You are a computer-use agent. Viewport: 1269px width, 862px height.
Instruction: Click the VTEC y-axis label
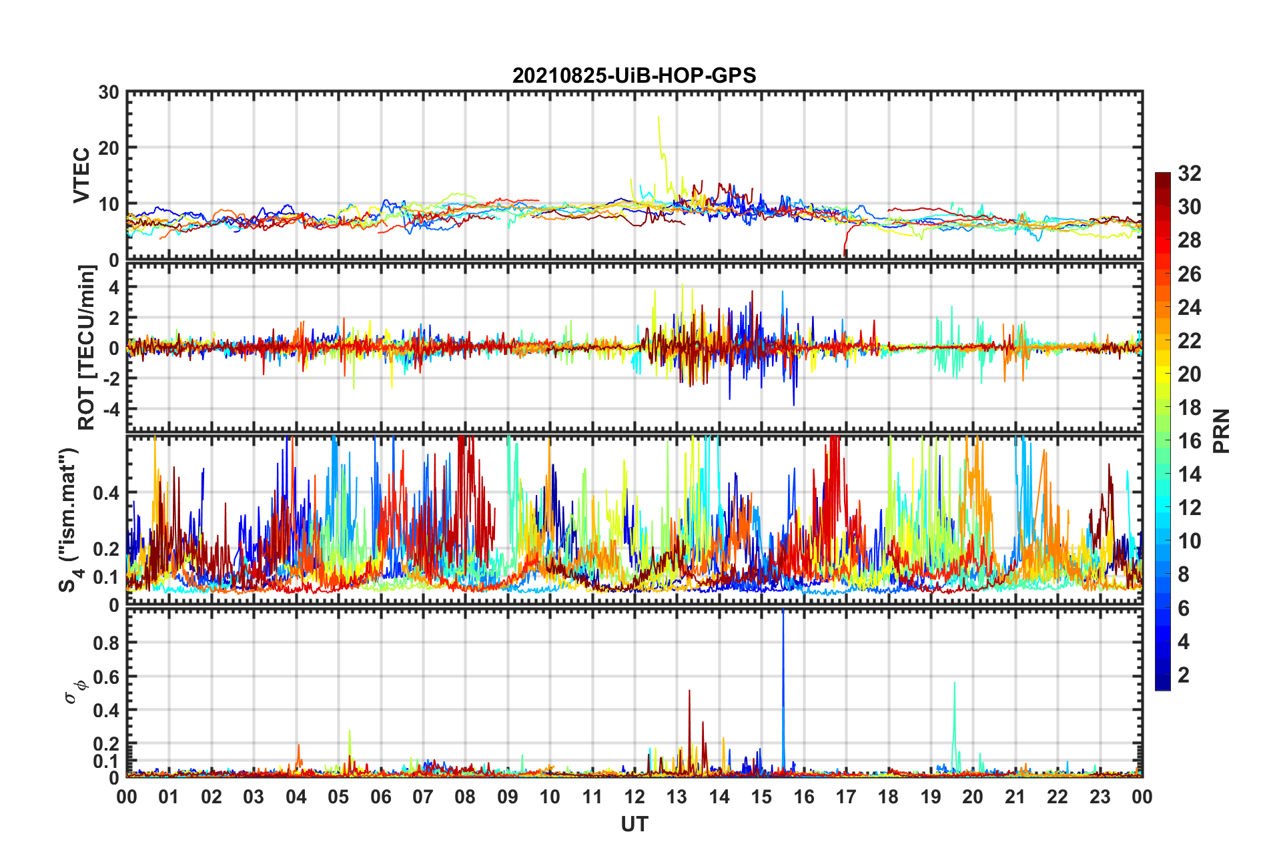pyautogui.click(x=81, y=175)
